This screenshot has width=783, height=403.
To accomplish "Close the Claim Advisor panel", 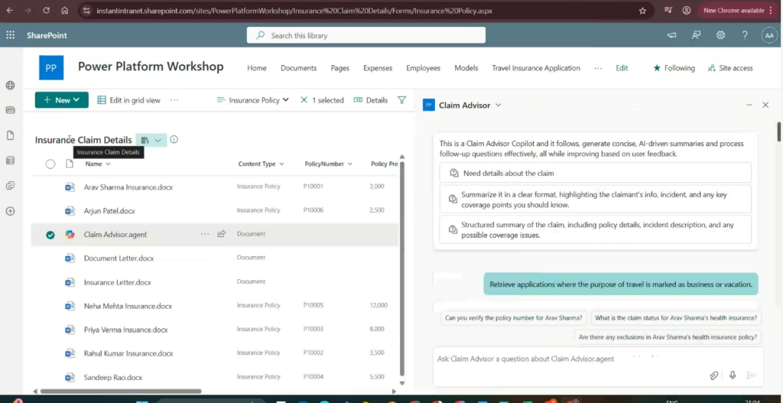I will [x=765, y=105].
